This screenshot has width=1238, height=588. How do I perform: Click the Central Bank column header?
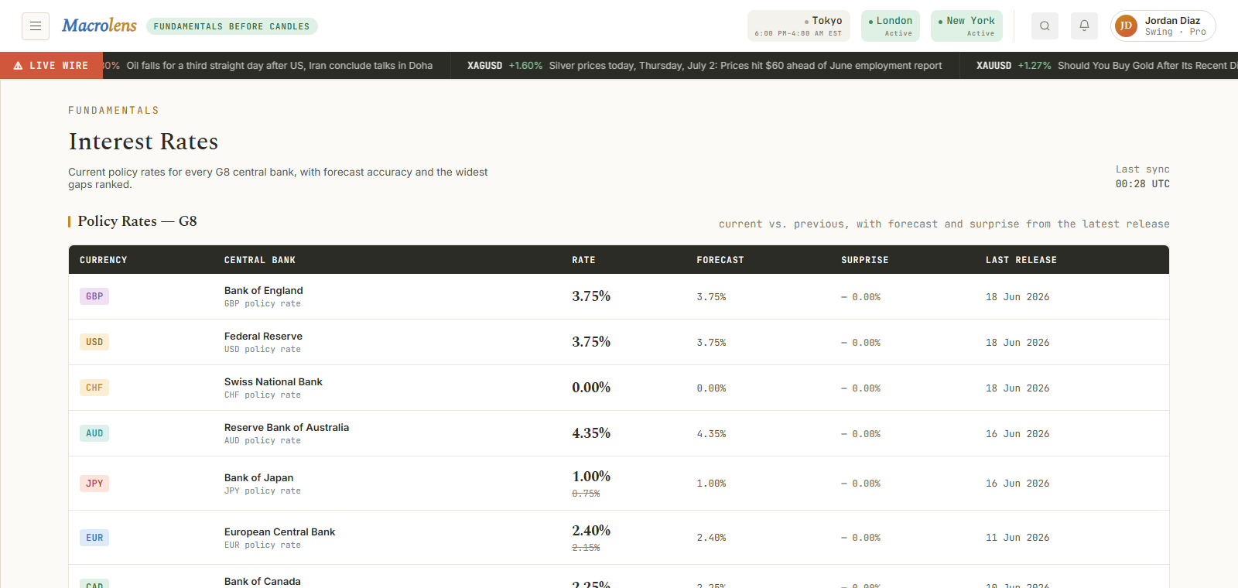pyautogui.click(x=260, y=260)
